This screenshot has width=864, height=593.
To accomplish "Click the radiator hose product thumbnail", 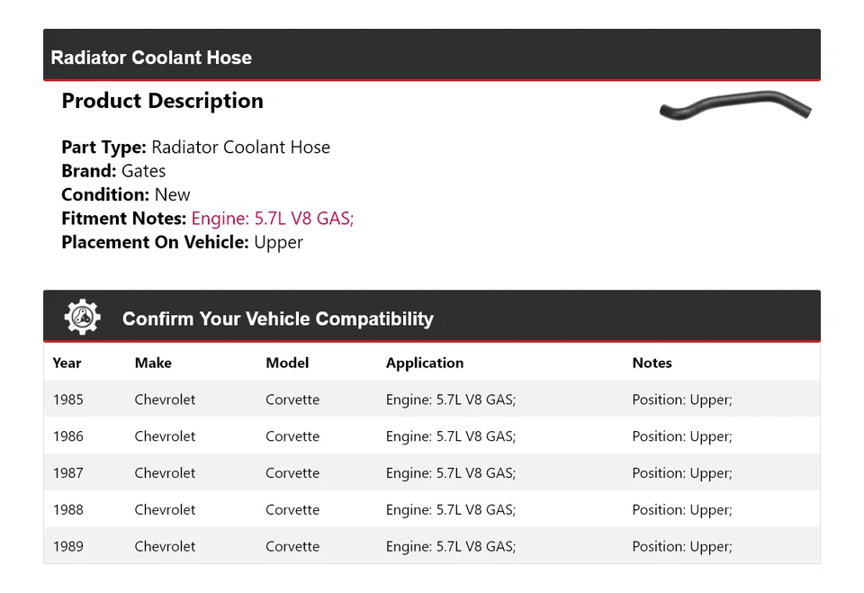I will [735, 107].
